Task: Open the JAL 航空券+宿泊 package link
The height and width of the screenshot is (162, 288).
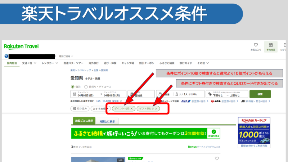Action: tap(224, 101)
